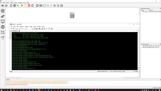
Task: Click the errors and warnings status indicator
Action: [x=157, y=88]
